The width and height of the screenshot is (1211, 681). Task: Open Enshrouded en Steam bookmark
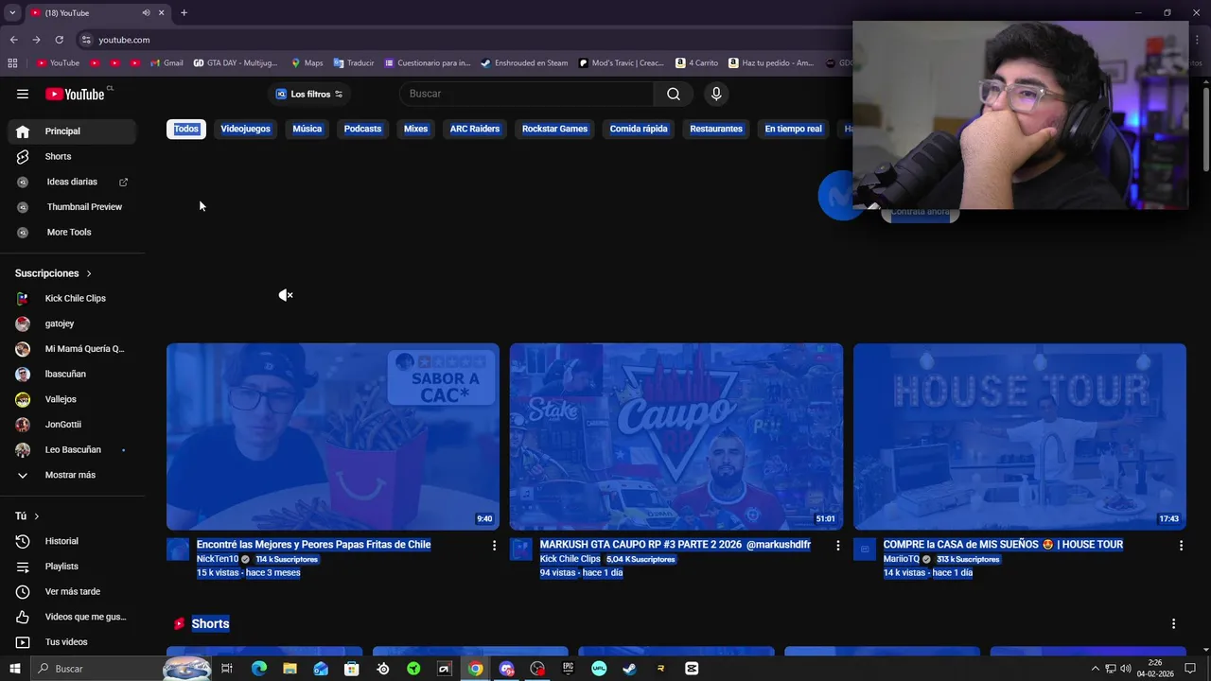click(x=524, y=63)
